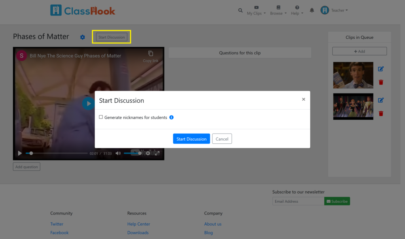Close the Start Discussion dialog with X
Image resolution: width=405 pixels, height=239 pixels.
point(303,100)
